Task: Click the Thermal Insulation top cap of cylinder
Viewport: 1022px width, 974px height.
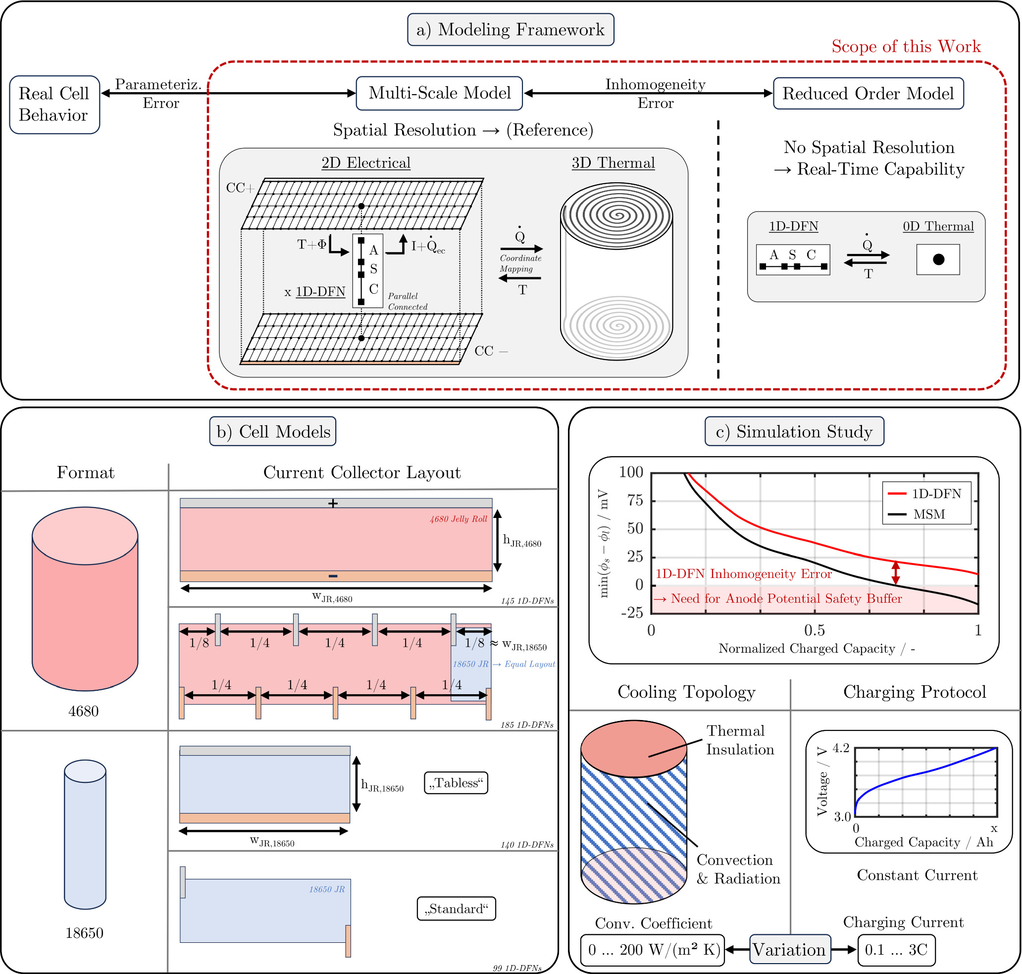Action: click(x=634, y=748)
